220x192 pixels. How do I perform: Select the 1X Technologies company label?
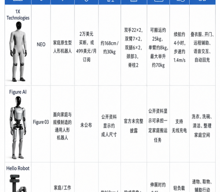pos(18,15)
